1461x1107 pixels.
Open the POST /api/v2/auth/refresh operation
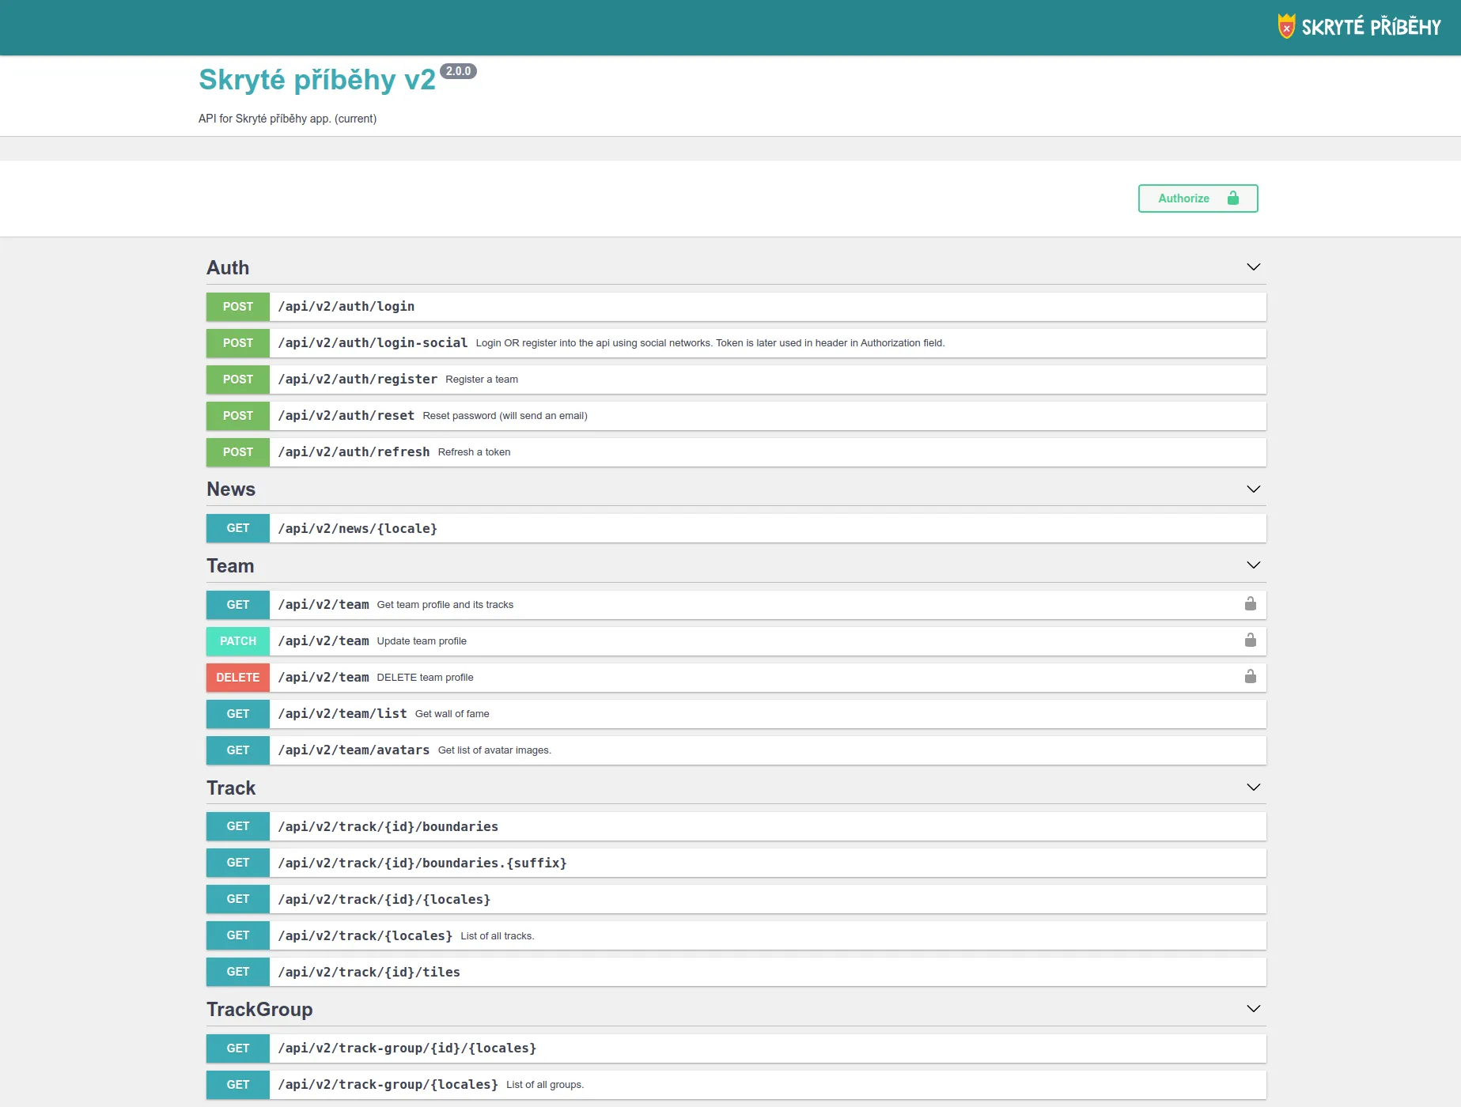[x=736, y=452]
